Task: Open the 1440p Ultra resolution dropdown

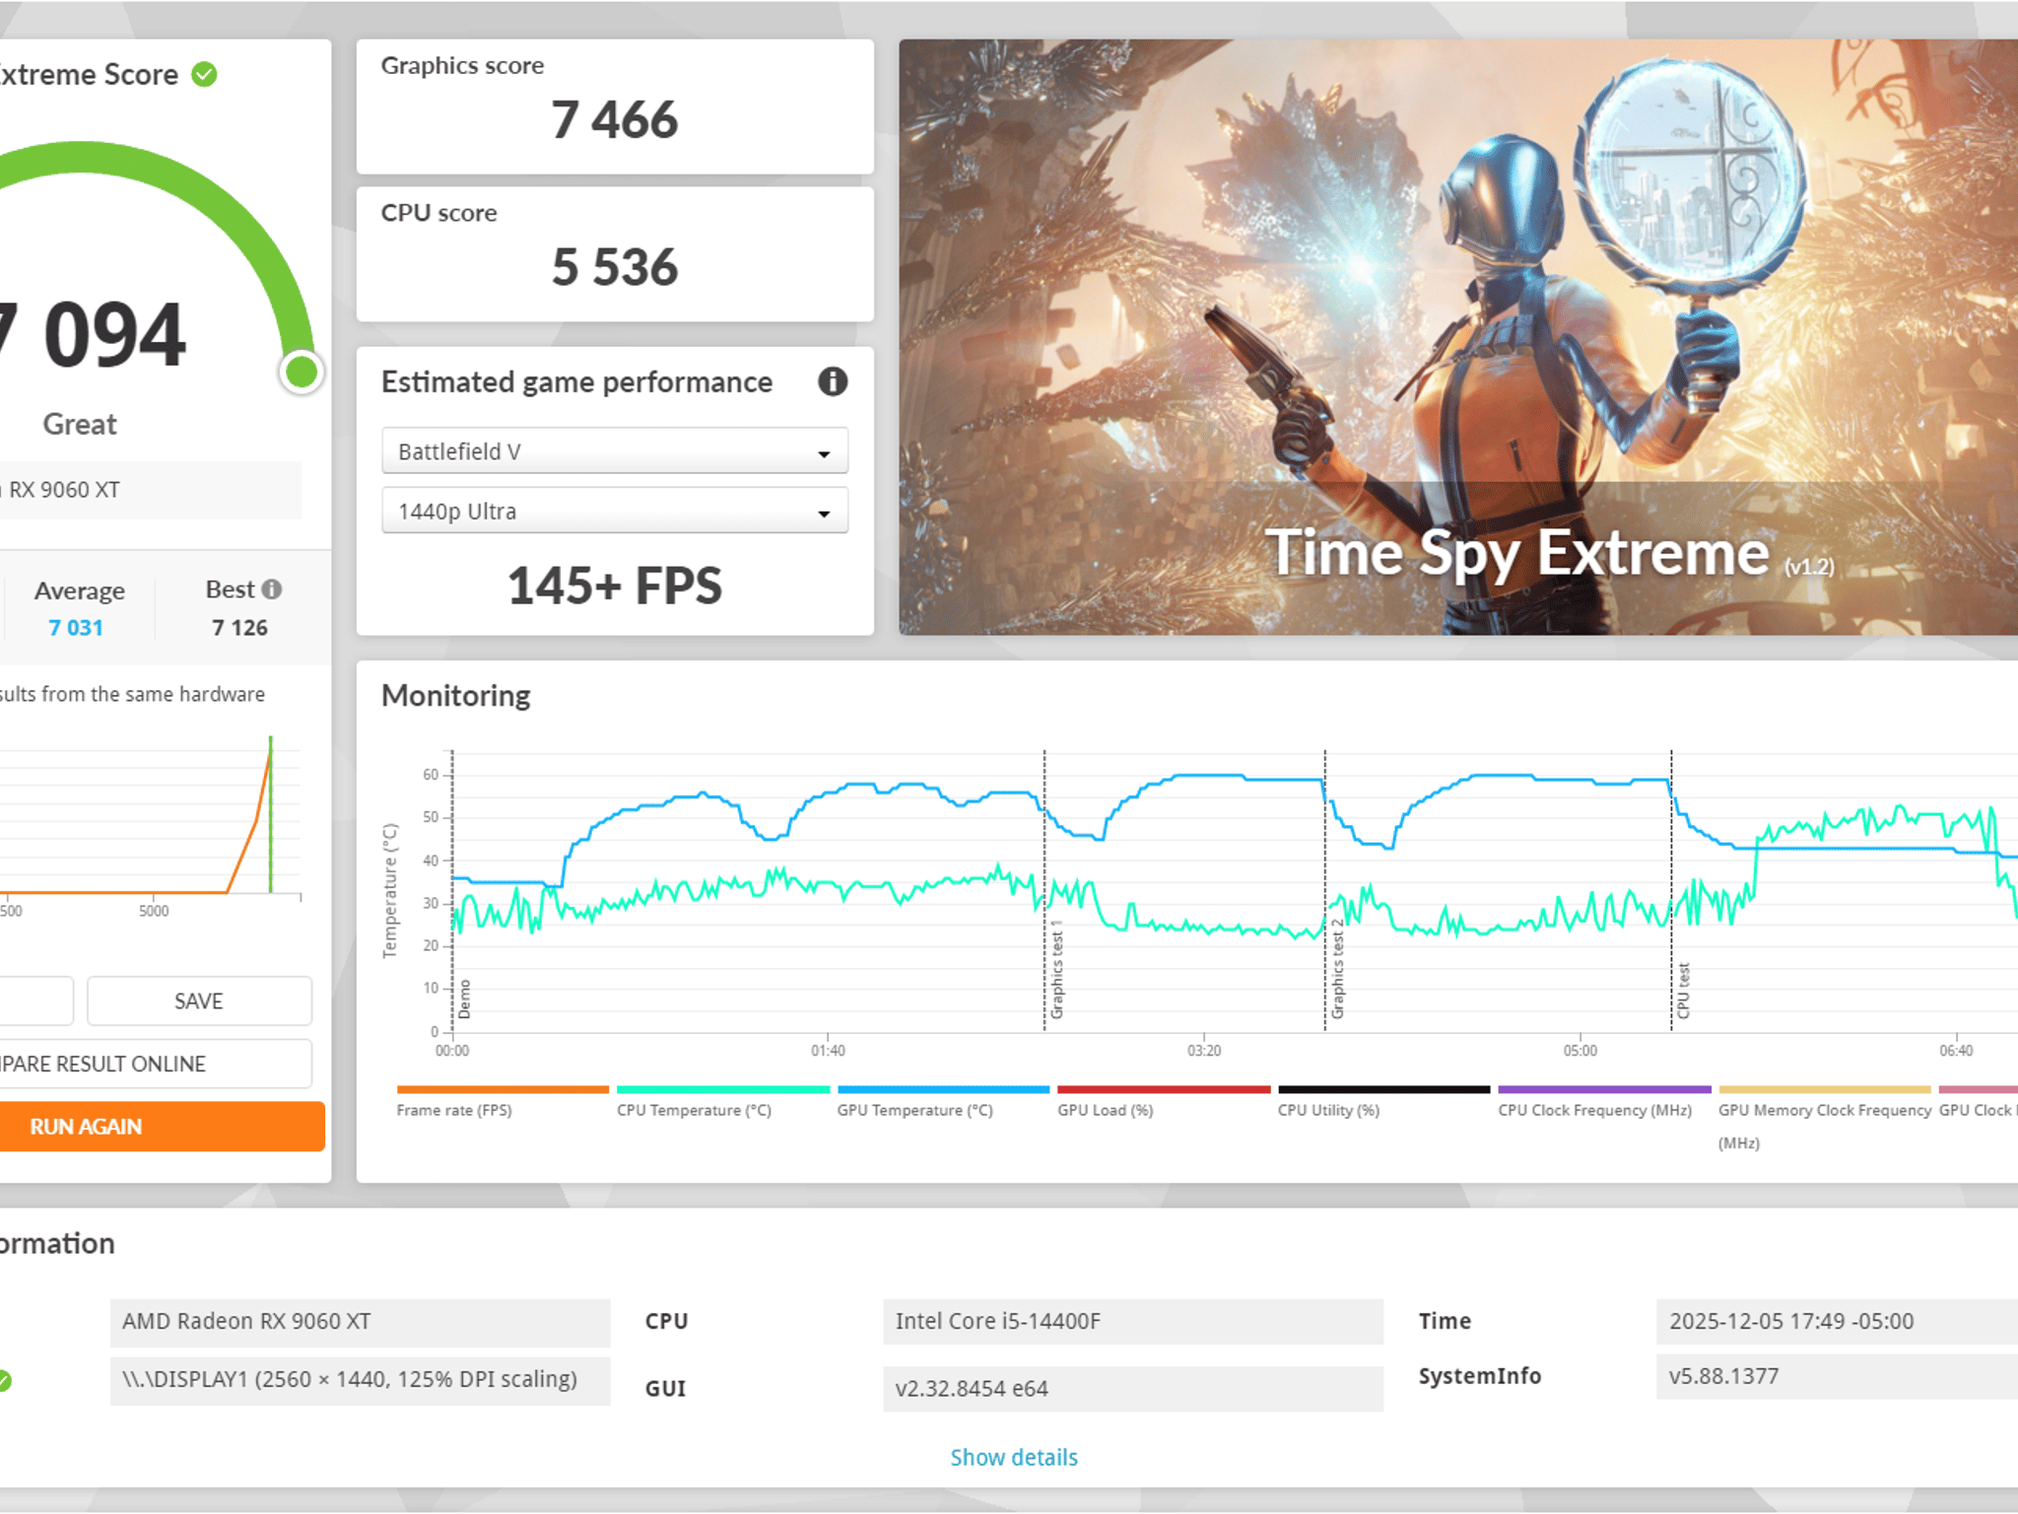Action: click(x=614, y=512)
